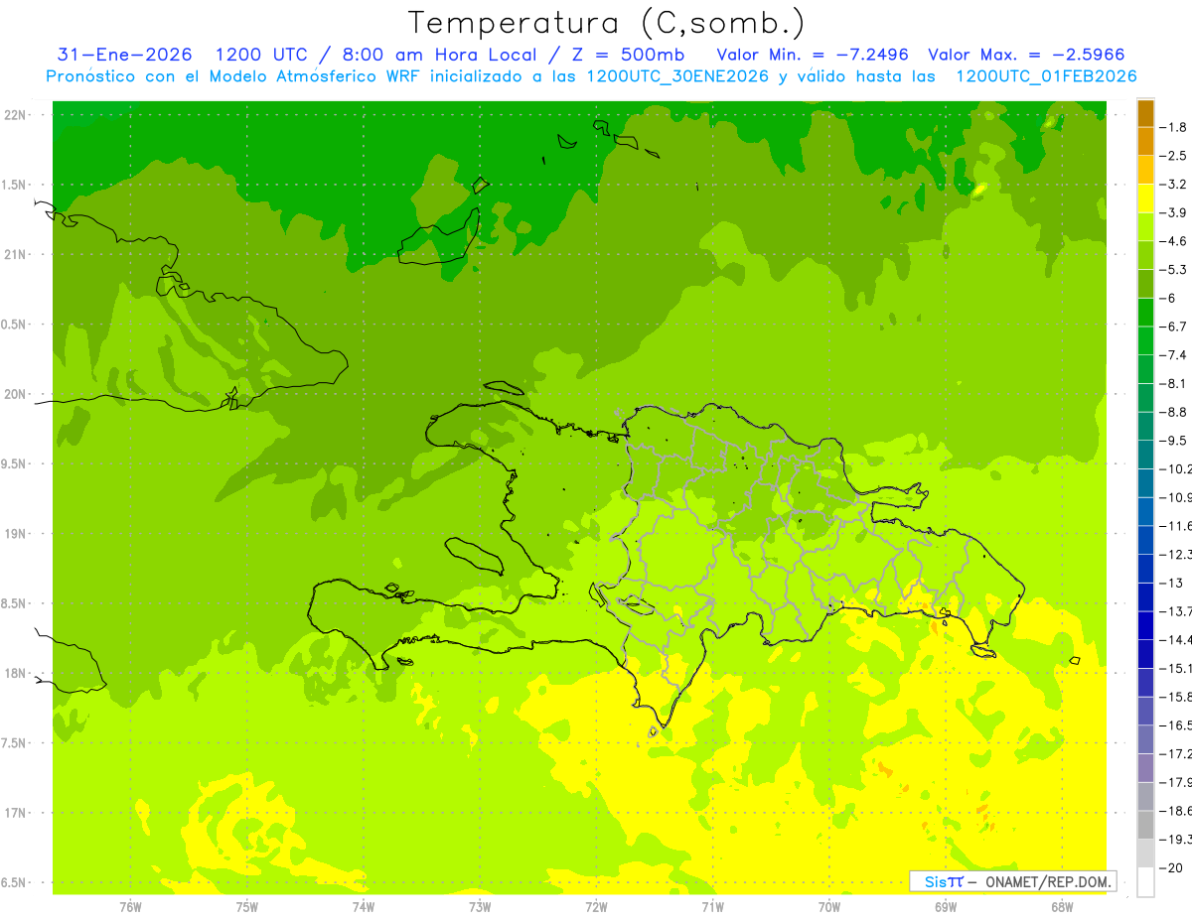1192x920 pixels.
Task: Click the '21N' latitude axis label
Action: coord(14,255)
